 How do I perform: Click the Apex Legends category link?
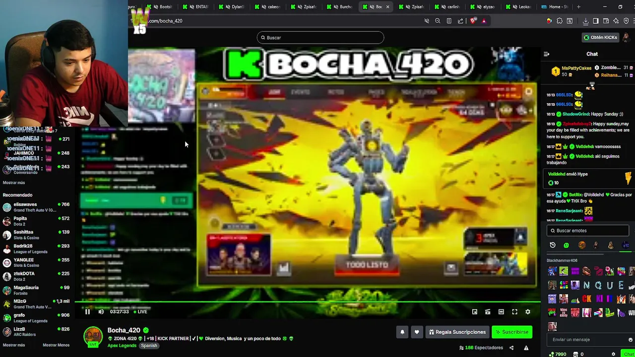coord(122,346)
